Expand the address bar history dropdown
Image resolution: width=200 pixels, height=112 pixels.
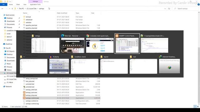click(165, 9)
